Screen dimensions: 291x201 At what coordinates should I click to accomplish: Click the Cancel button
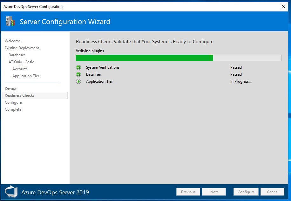point(273,192)
